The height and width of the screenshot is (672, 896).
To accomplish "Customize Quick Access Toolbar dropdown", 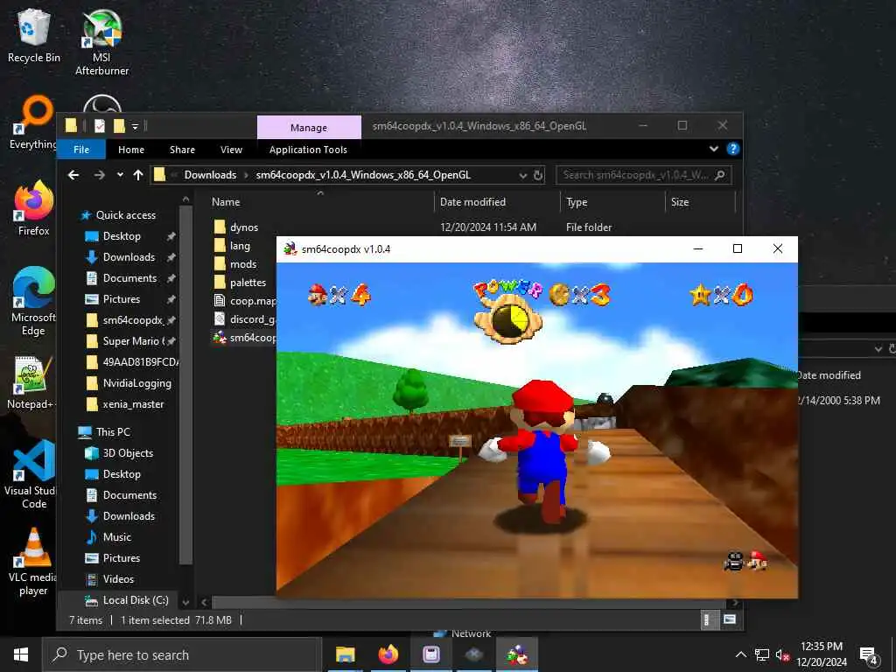I will tap(135, 126).
